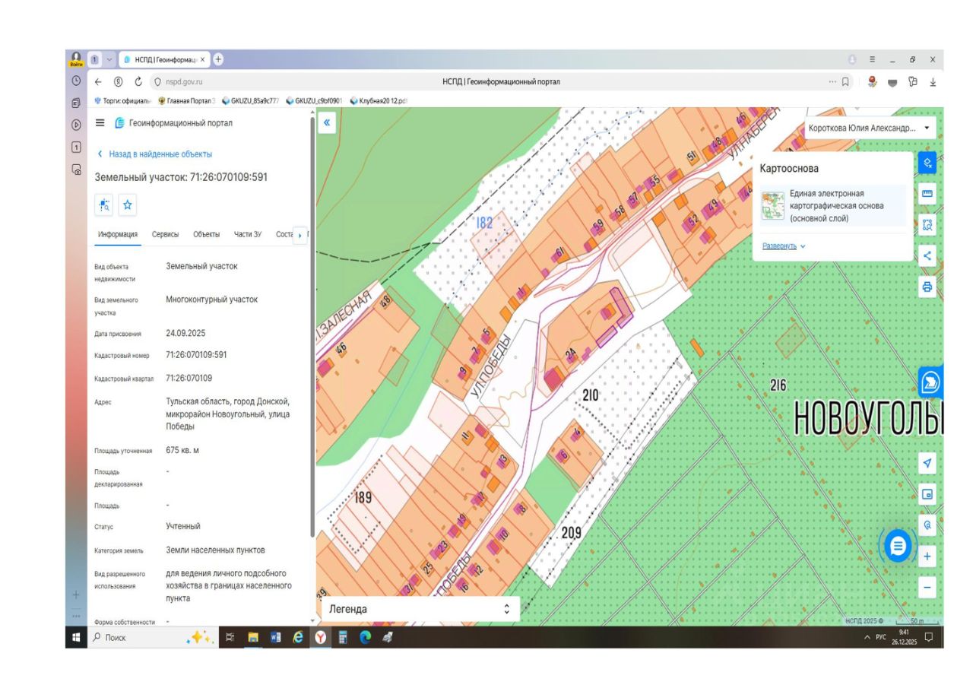This screenshot has height=688, width=973.
Task: Click the my location arrow icon
Action: pos(927,463)
